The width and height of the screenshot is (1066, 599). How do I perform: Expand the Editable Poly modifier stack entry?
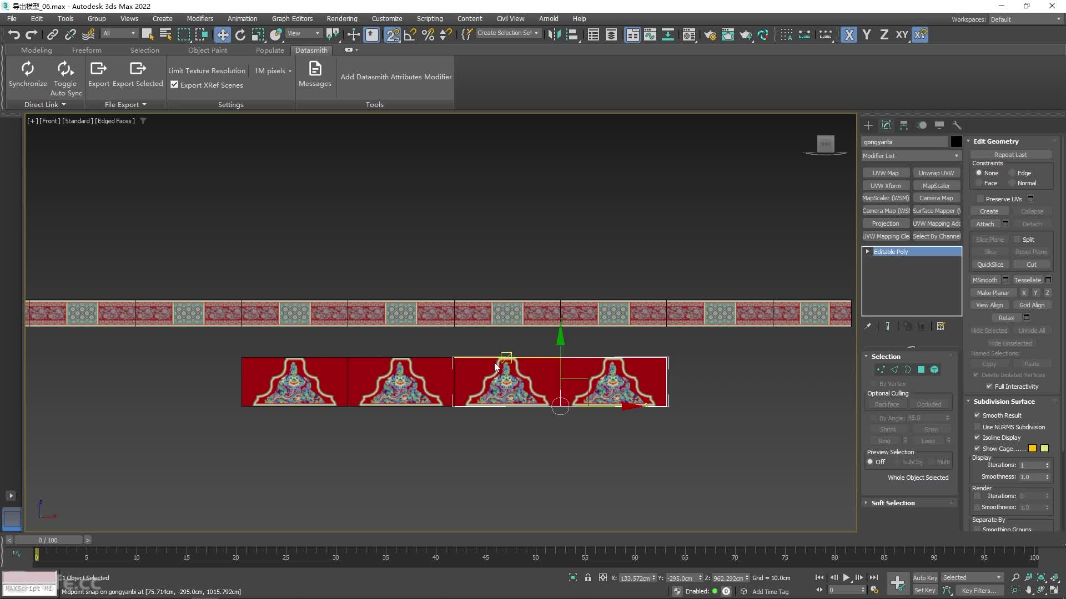coord(867,252)
